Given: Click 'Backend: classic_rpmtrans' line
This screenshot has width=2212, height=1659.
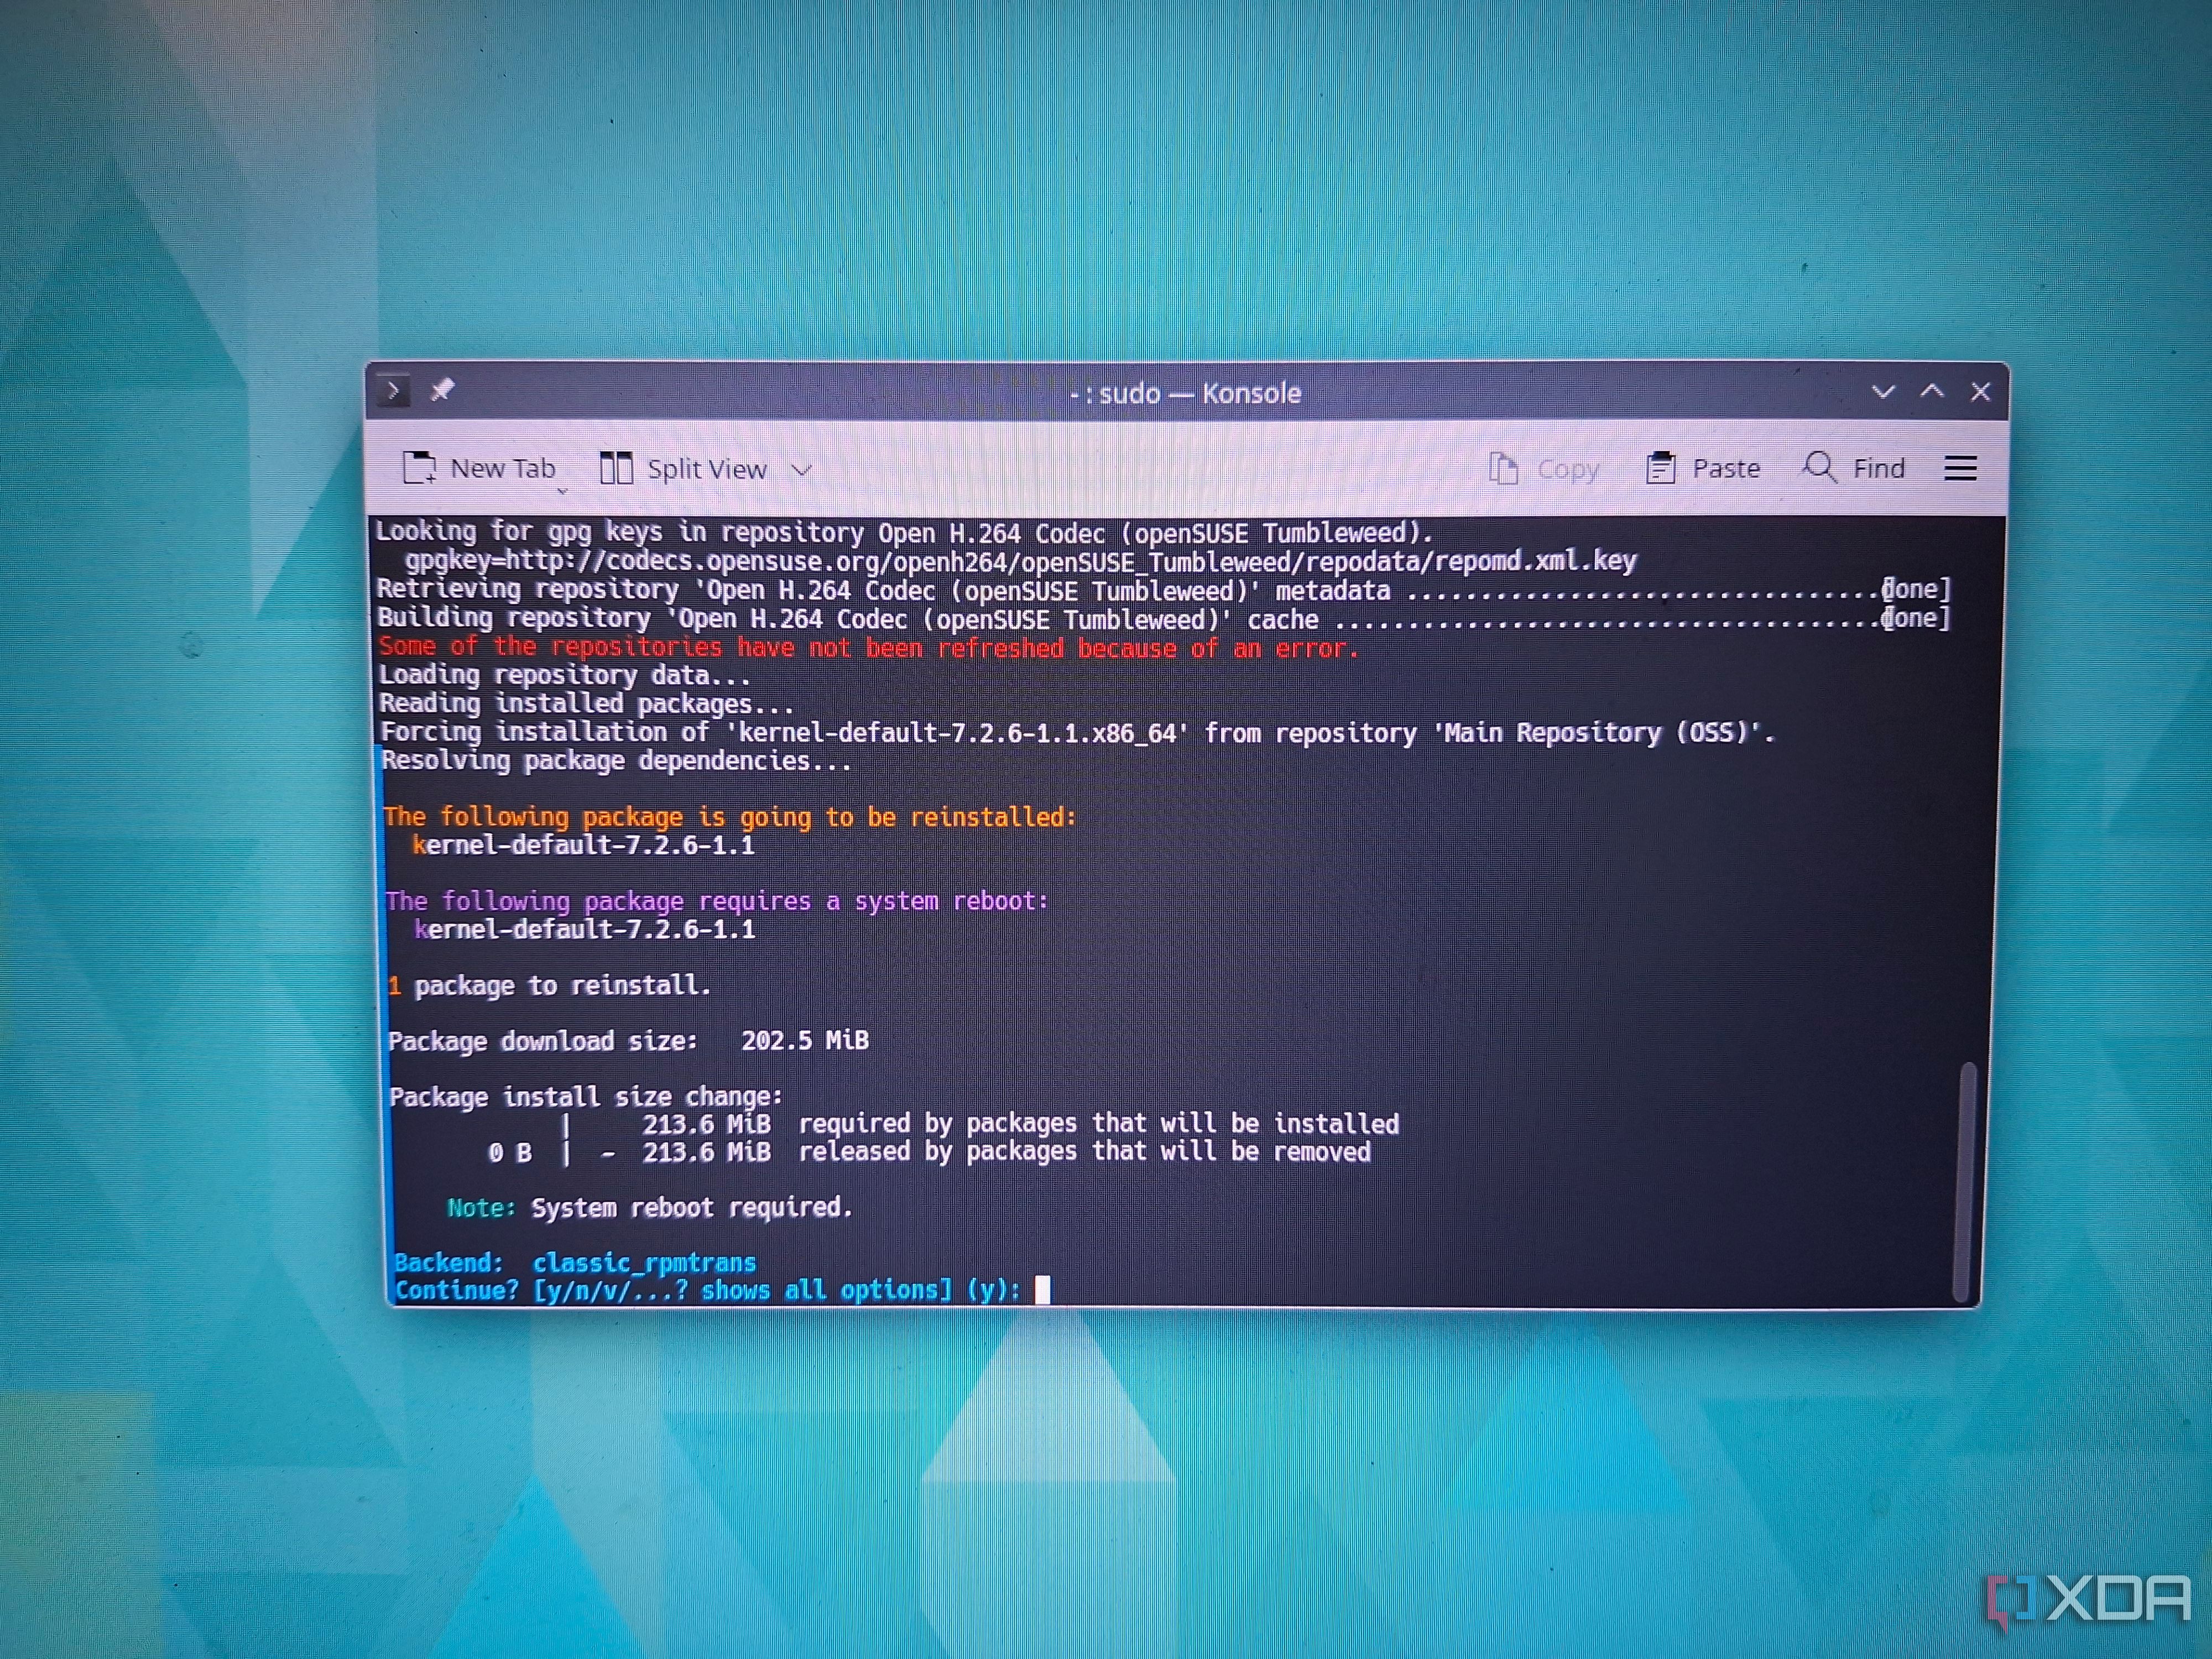Looking at the screenshot, I should click(575, 1262).
